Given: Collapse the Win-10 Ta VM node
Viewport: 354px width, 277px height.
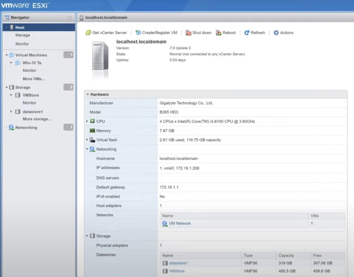Looking at the screenshot, I should pos(11,63).
